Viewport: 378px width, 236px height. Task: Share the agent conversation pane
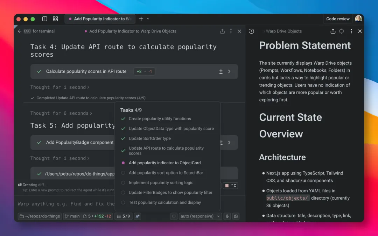pos(222,31)
